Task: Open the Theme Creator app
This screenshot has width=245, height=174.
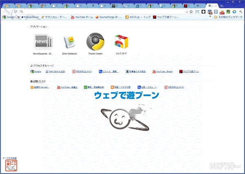Action: [95, 44]
